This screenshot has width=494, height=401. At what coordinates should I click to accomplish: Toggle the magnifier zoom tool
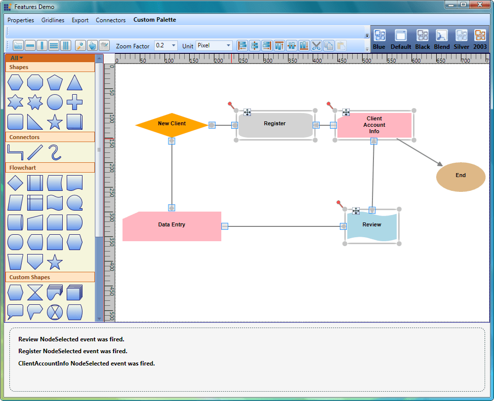coord(80,45)
